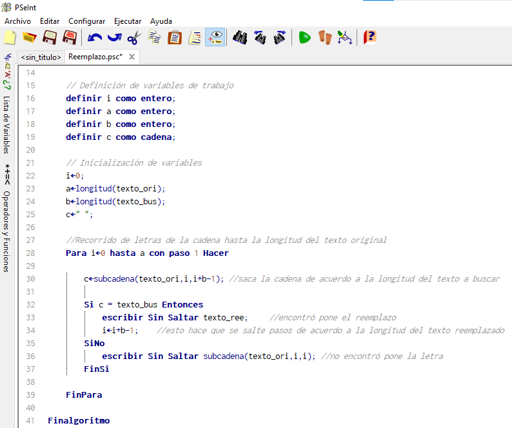Click the line 'i←0;' on line 22
The width and height of the screenshot is (512, 428).
pyautogui.click(x=75, y=175)
